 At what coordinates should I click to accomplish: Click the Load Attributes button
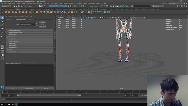tap(29, 88)
